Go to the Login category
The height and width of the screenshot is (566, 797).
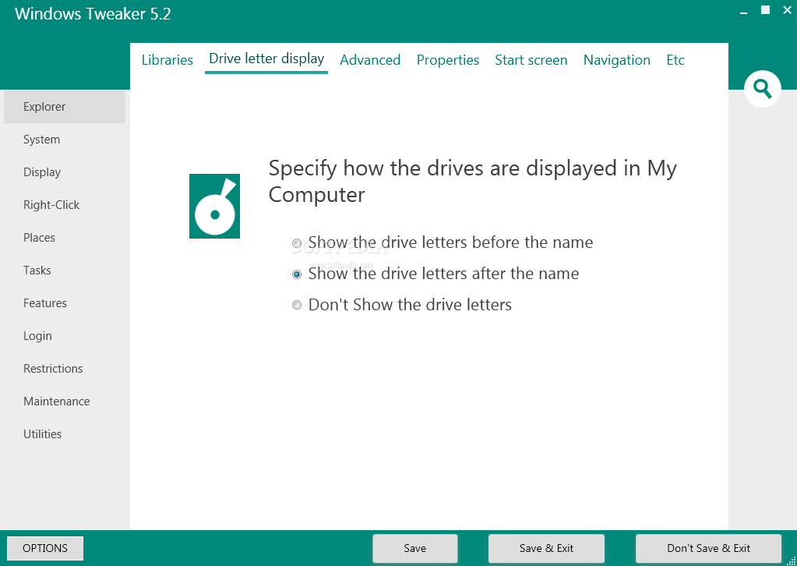pyautogui.click(x=65, y=336)
